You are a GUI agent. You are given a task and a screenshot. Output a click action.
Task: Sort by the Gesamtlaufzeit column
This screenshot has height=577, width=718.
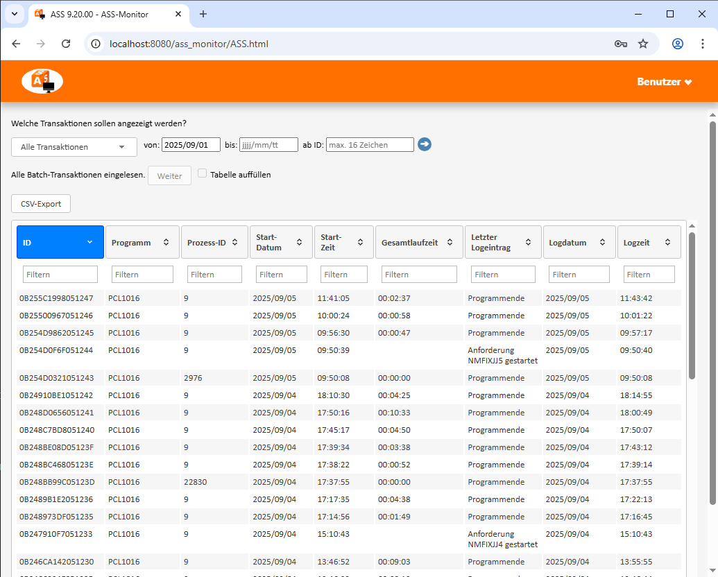pyautogui.click(x=420, y=242)
